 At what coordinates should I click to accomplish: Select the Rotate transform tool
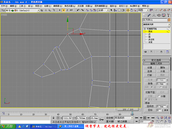pos(132,10)
